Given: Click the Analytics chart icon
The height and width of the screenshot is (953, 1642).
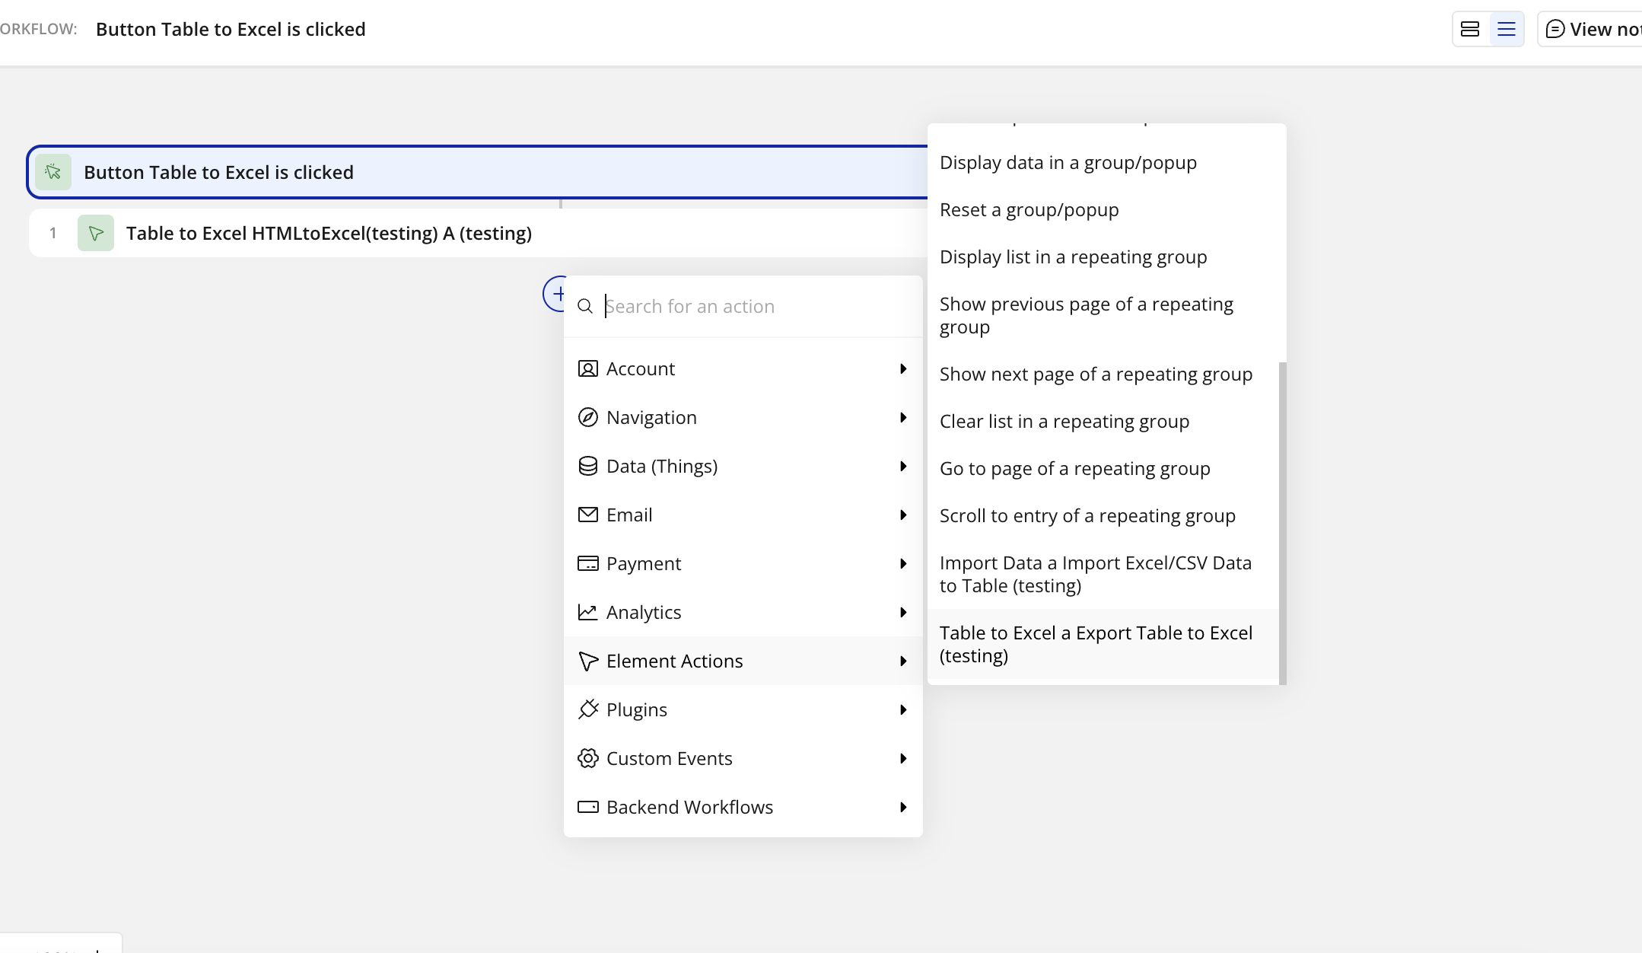Looking at the screenshot, I should tap(587, 613).
